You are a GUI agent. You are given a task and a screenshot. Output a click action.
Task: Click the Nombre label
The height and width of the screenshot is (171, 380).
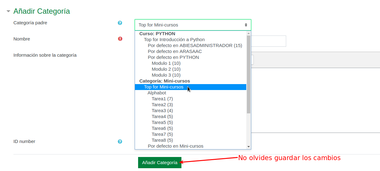(22, 39)
